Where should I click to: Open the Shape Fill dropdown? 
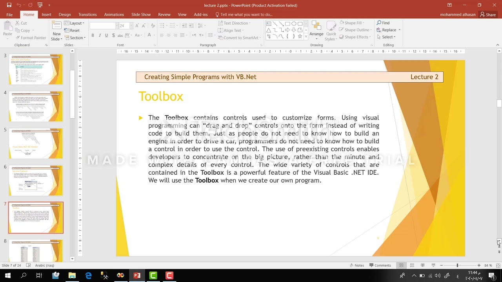tap(352, 23)
